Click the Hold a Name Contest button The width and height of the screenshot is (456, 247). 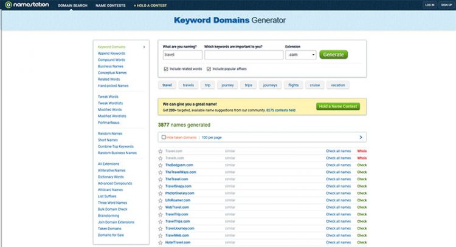point(338,106)
